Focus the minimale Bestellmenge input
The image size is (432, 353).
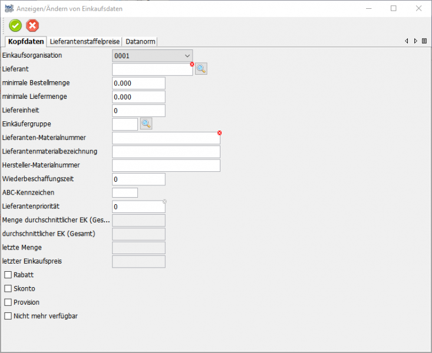138,84
